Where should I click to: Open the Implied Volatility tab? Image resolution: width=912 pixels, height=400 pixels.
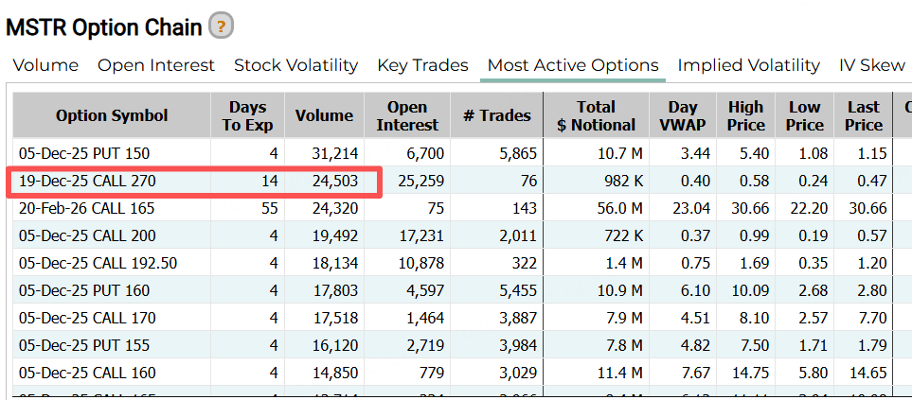(x=748, y=65)
